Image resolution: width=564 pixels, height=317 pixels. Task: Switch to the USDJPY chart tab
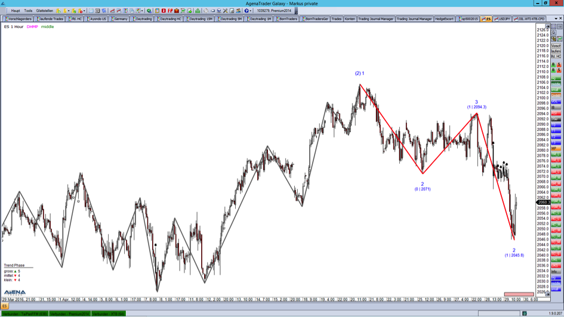point(502,18)
